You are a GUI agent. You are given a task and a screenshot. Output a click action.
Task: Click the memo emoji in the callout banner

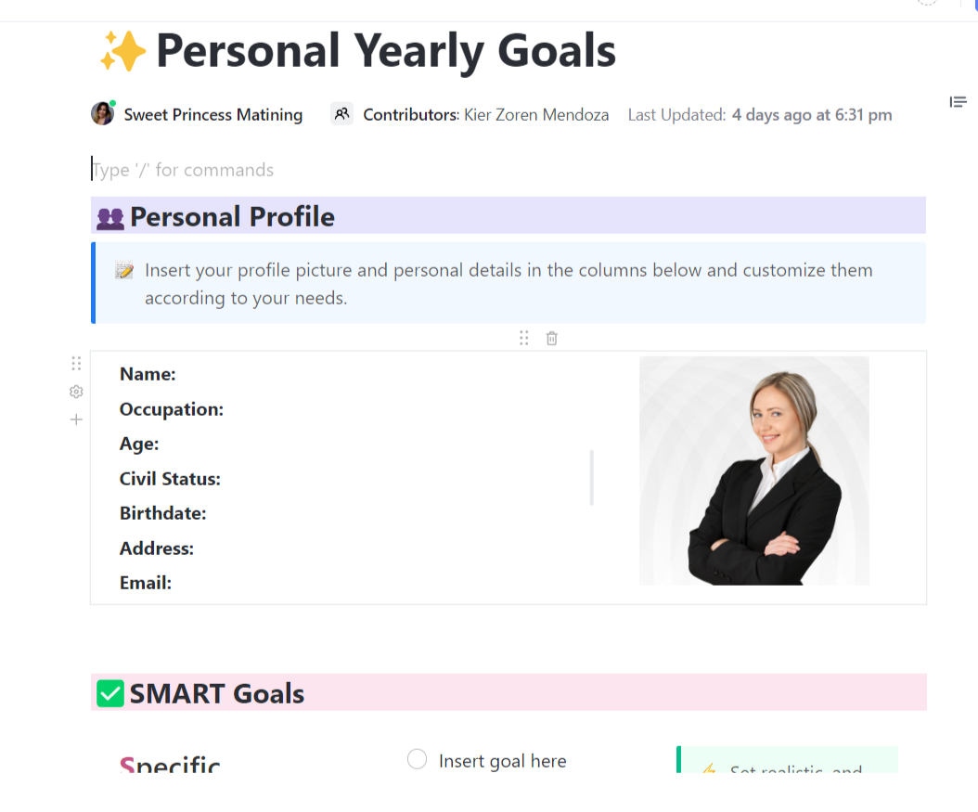click(123, 269)
